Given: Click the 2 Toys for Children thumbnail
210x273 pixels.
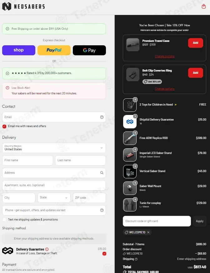Looking at the screenshot, I should point(130,105).
